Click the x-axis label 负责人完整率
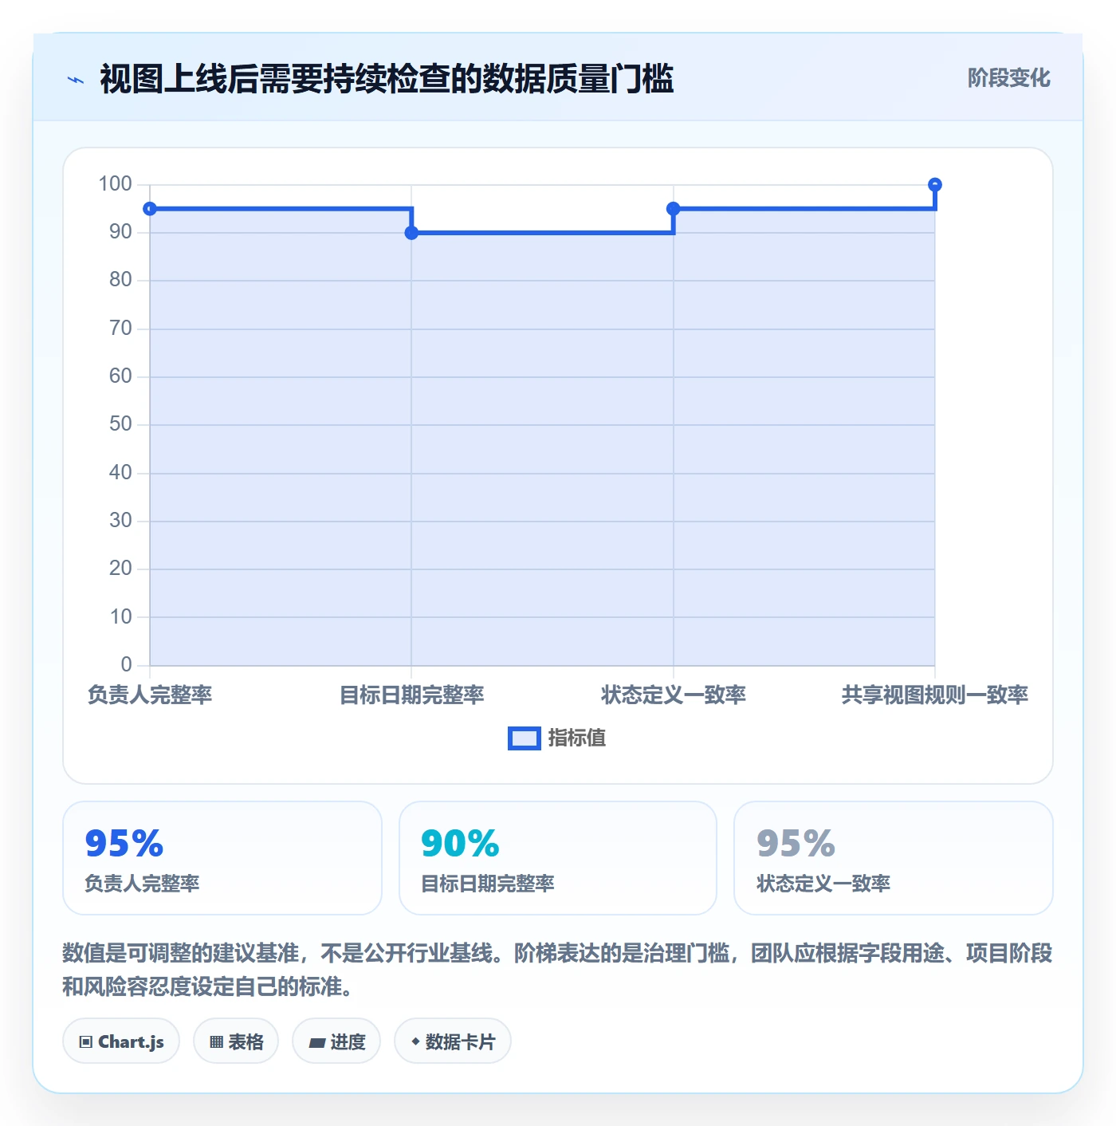1116x1126 pixels. (150, 695)
